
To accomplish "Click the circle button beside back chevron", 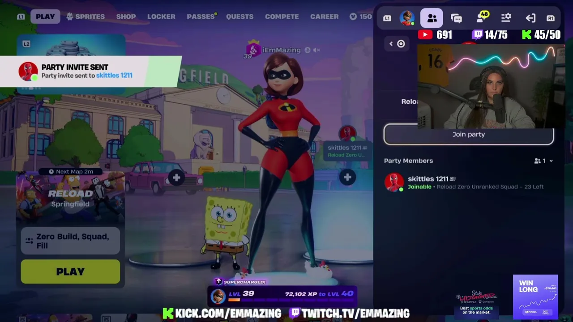I will pyautogui.click(x=401, y=44).
